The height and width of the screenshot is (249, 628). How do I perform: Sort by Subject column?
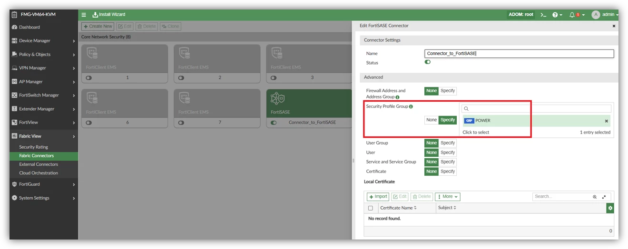(447, 208)
